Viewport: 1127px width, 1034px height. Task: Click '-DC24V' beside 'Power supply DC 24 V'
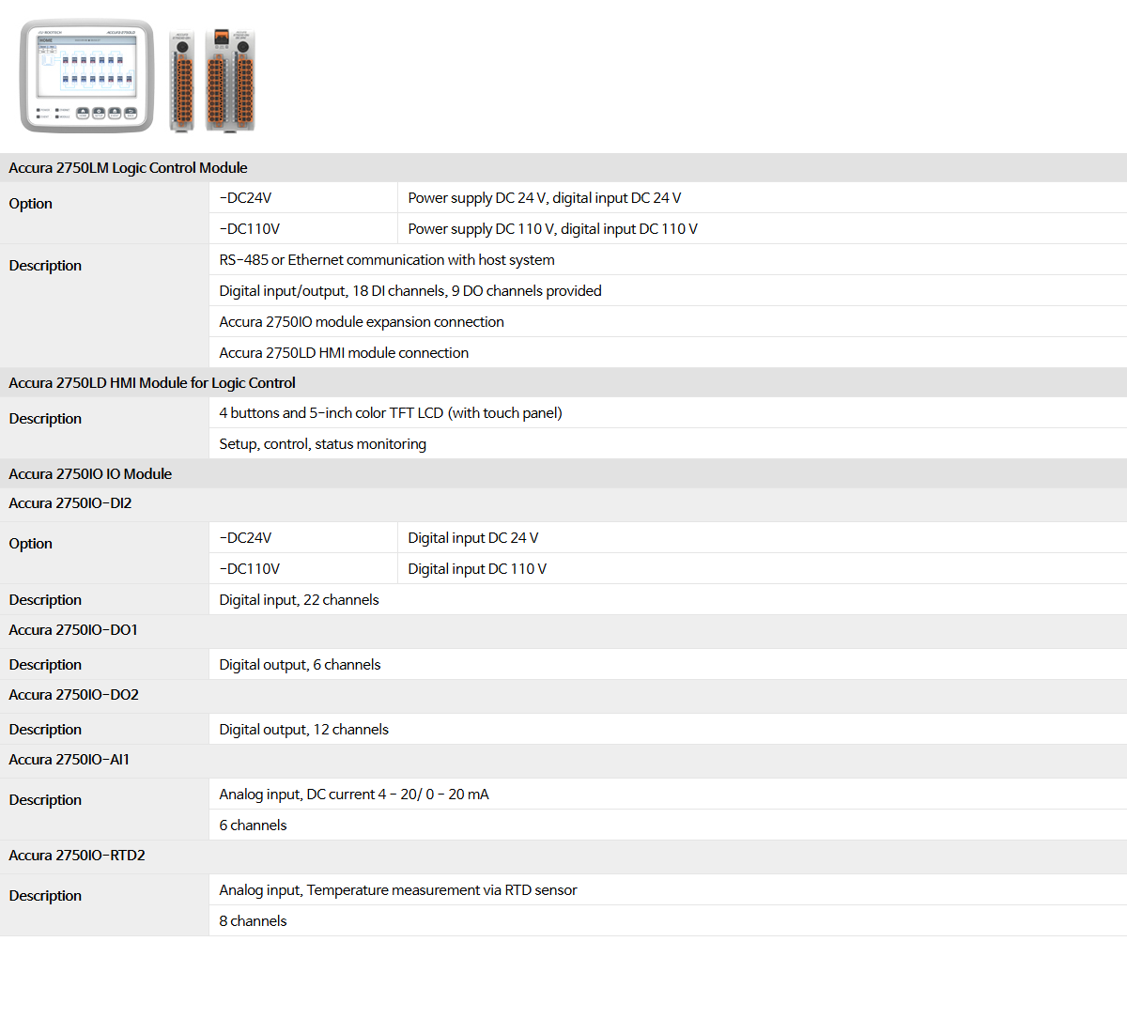tap(245, 198)
